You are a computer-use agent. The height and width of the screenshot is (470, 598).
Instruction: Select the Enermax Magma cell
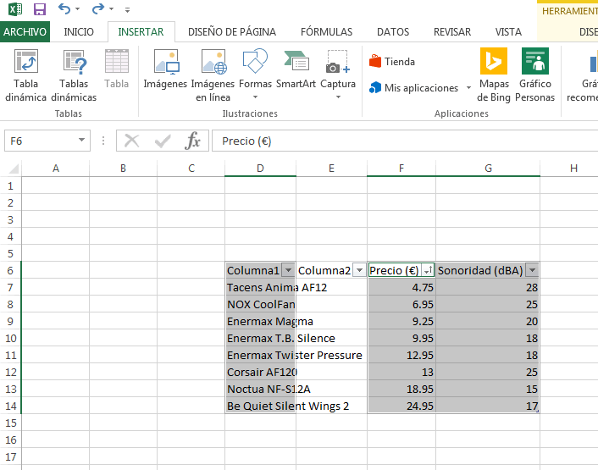(x=261, y=321)
